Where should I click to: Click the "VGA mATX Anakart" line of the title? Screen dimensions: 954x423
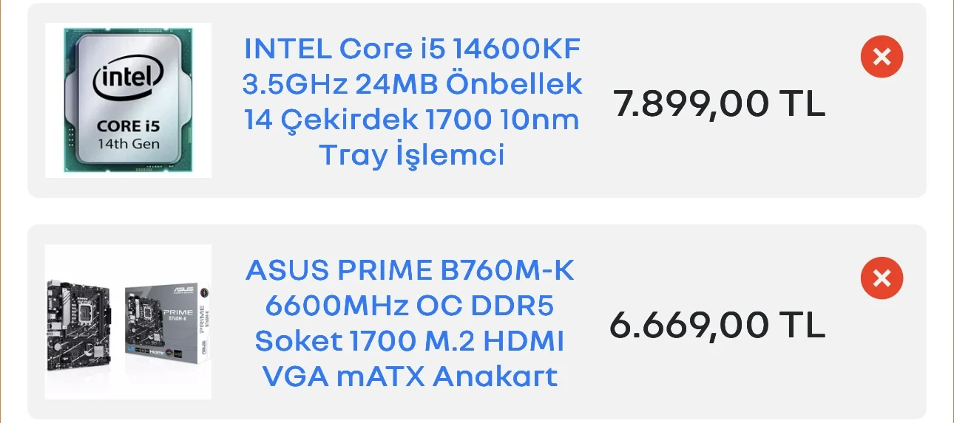pyautogui.click(x=410, y=377)
